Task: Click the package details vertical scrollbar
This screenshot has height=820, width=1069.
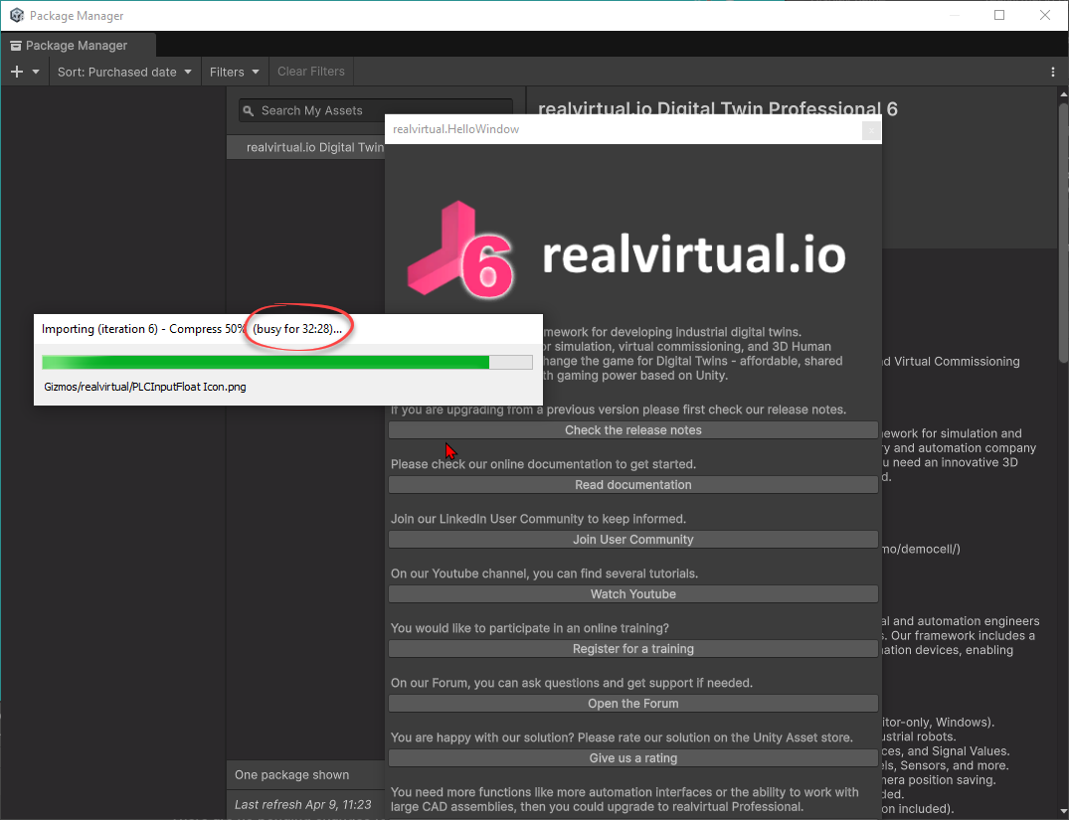Action: (x=1063, y=232)
